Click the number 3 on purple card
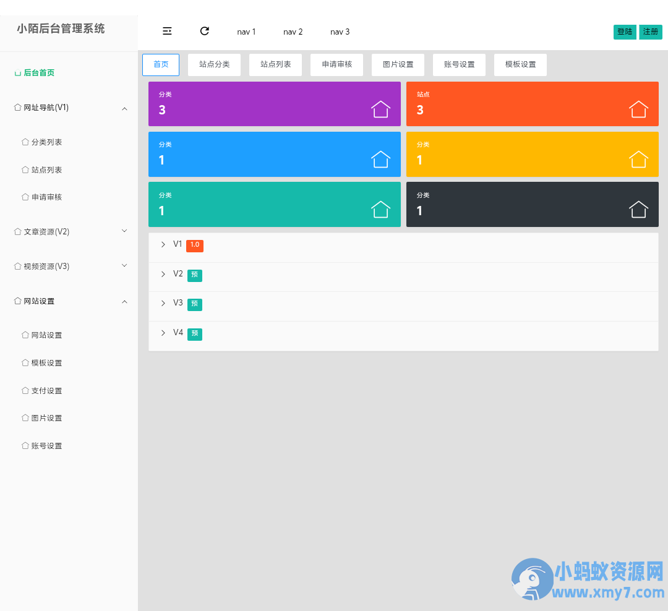The image size is (668, 611). [162, 110]
